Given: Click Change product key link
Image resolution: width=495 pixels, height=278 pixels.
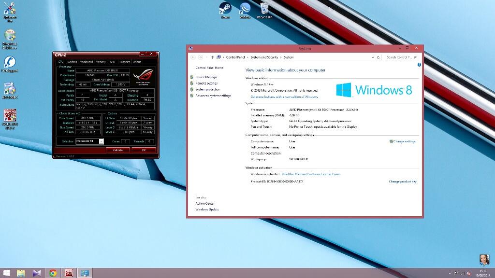Looking at the screenshot, I should [x=403, y=181].
